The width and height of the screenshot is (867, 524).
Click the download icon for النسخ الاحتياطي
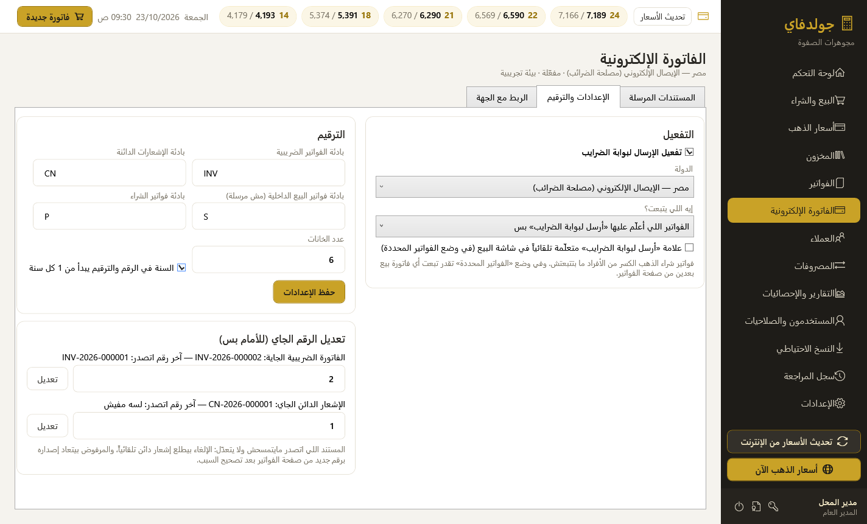[840, 349]
